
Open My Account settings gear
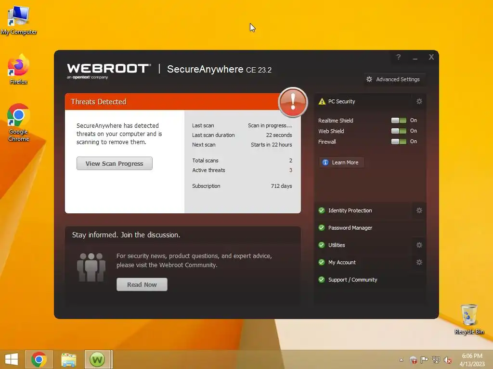[419, 262]
